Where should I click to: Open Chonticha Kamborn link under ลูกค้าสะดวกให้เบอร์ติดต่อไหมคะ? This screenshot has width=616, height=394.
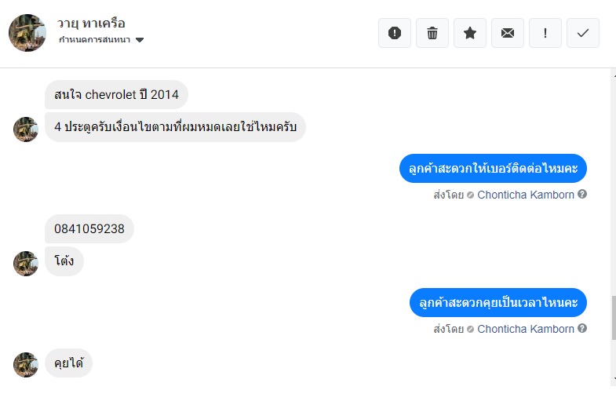[525, 195]
